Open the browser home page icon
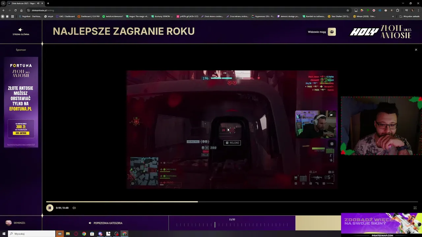Viewport: 422px width, 237px height. [x=21, y=10]
